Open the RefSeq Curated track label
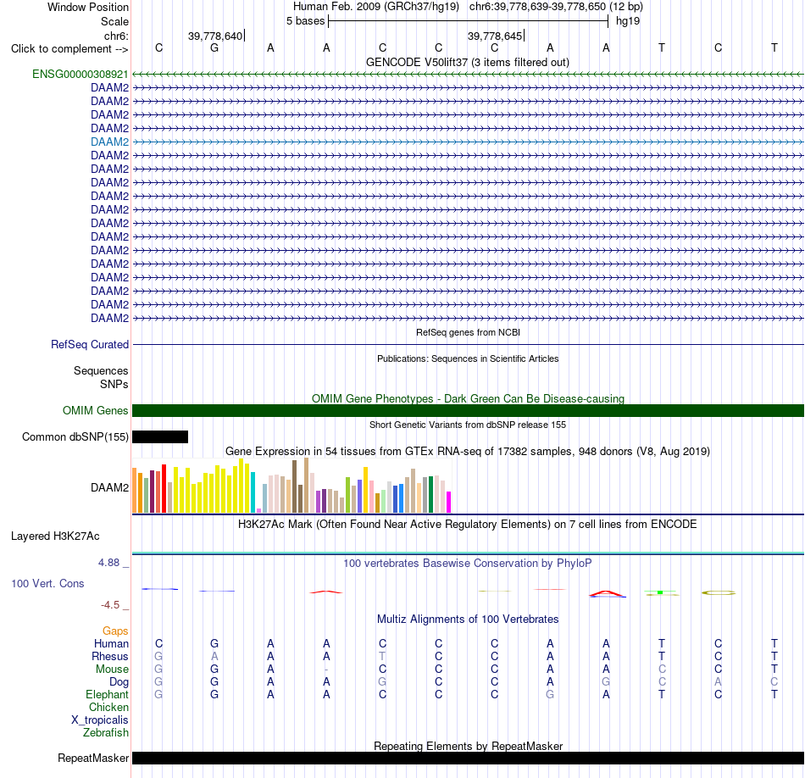This screenshot has width=805, height=778. (90, 345)
